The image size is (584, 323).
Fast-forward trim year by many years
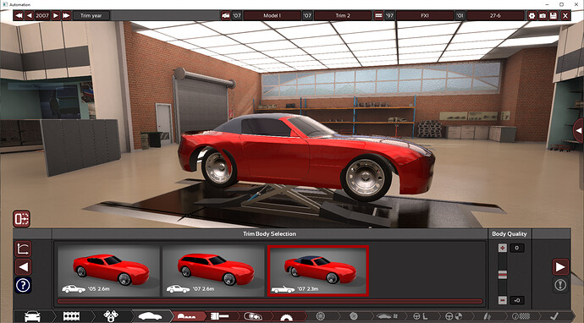point(66,15)
